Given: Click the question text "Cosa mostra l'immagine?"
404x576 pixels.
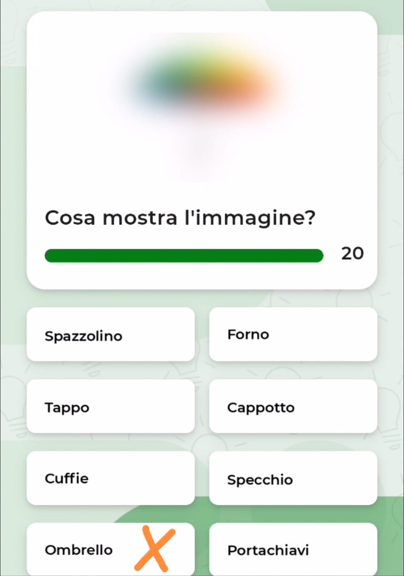Looking at the screenshot, I should coord(180,217).
